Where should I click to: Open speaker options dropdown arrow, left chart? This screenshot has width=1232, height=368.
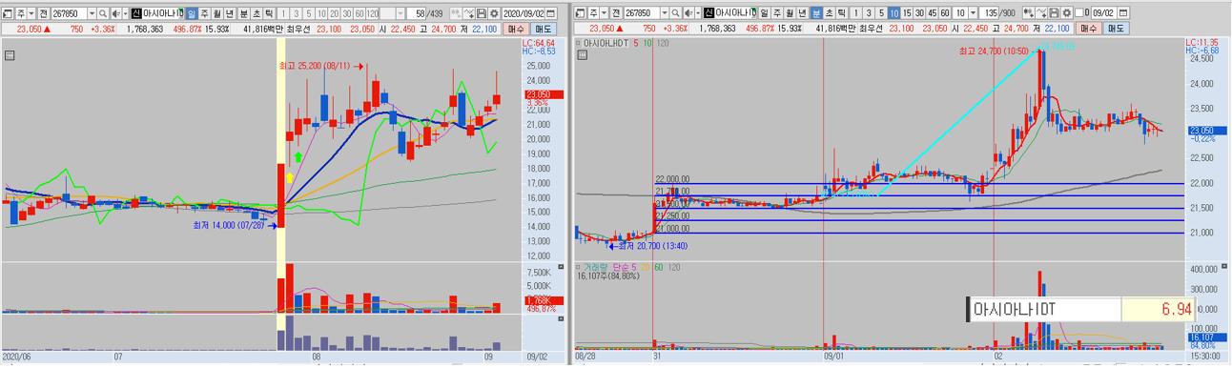point(126,13)
